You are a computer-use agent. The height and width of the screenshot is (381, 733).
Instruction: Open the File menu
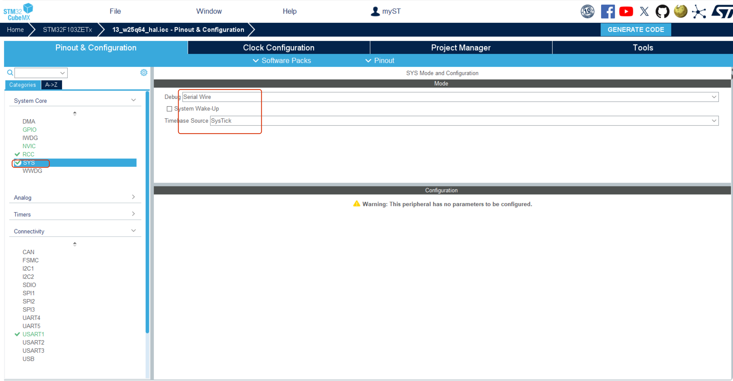click(115, 11)
